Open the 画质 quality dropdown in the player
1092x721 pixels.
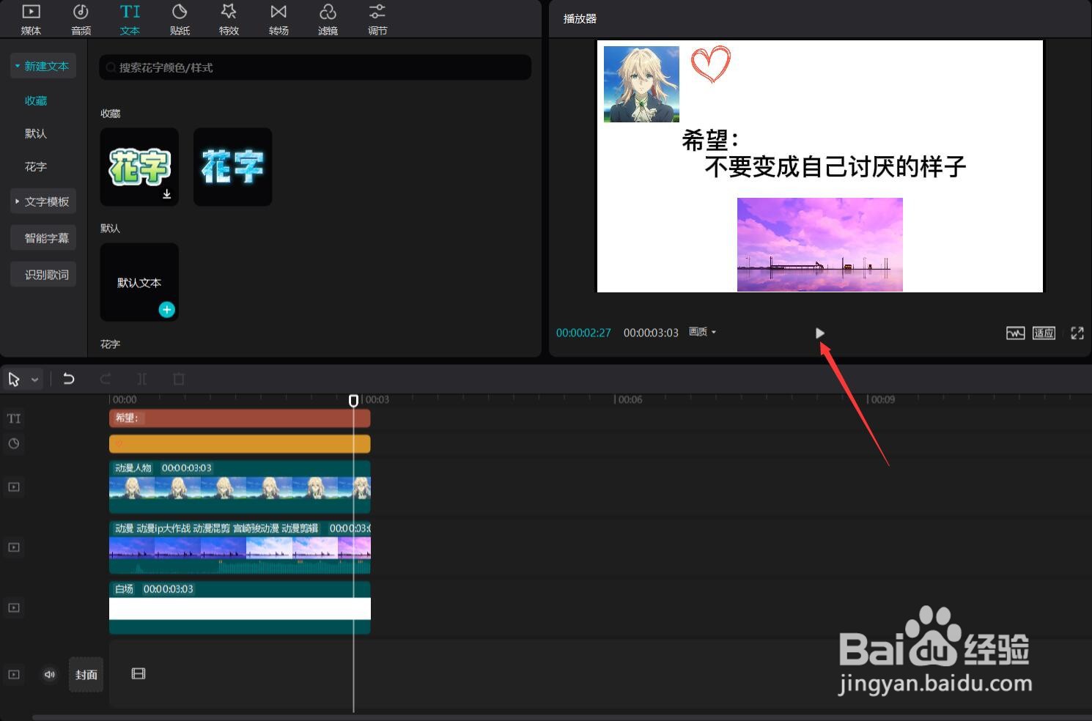tap(701, 332)
